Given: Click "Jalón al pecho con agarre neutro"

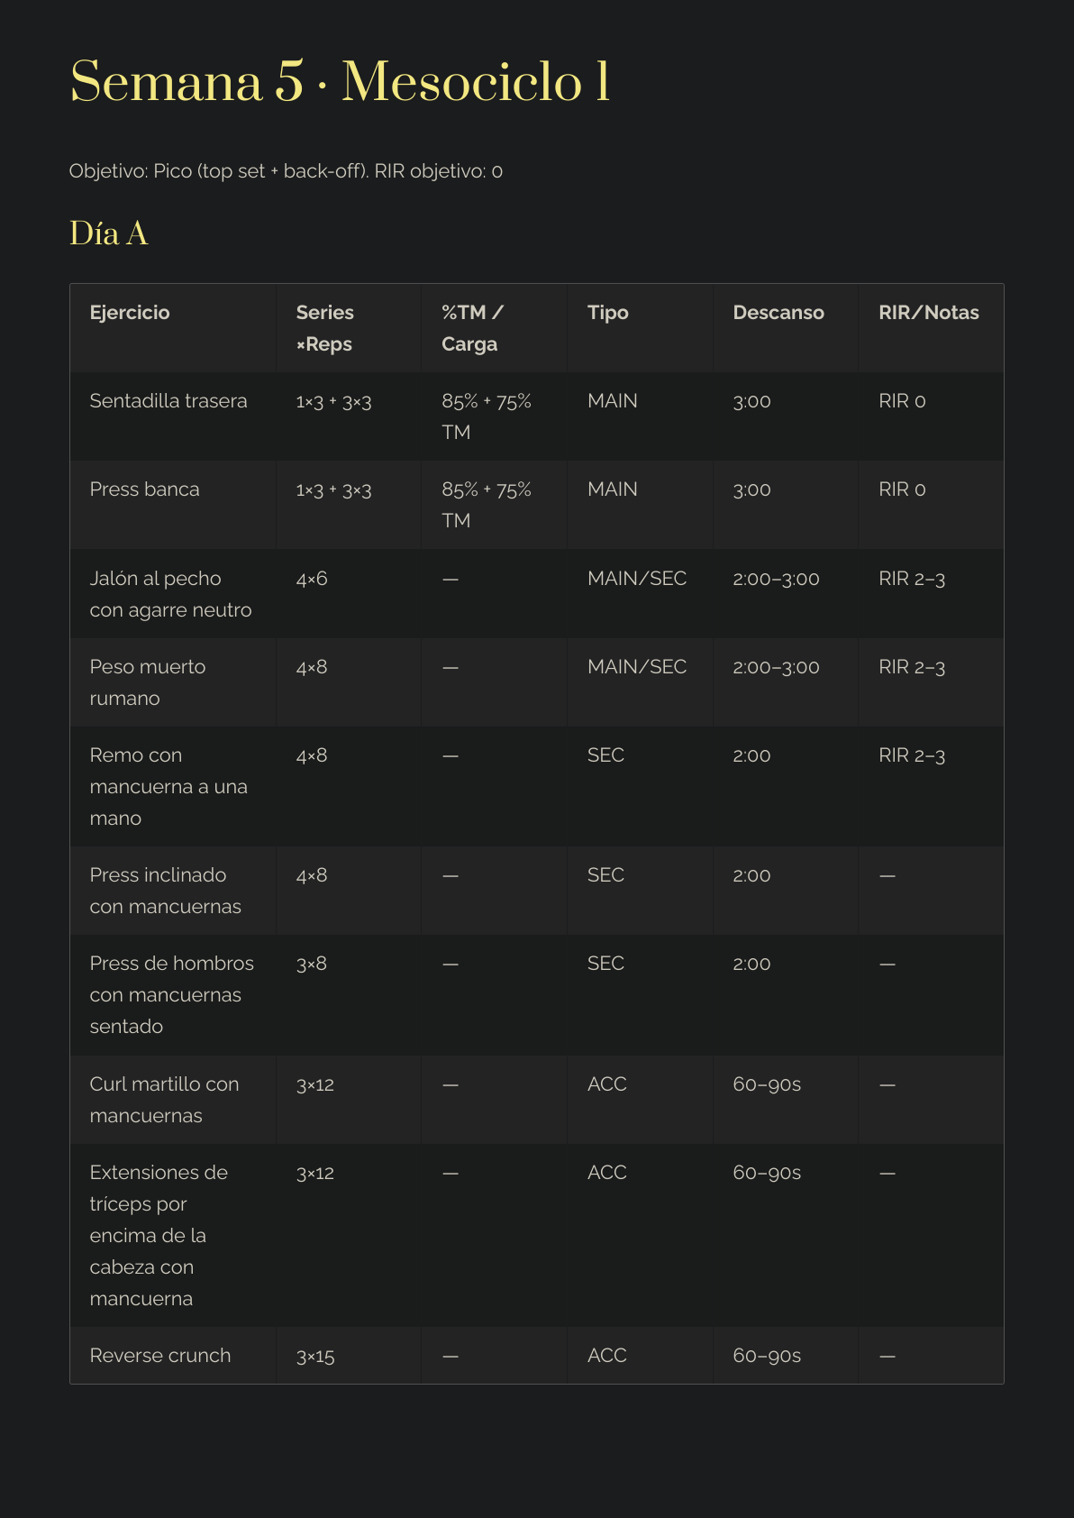Looking at the screenshot, I should (170, 594).
